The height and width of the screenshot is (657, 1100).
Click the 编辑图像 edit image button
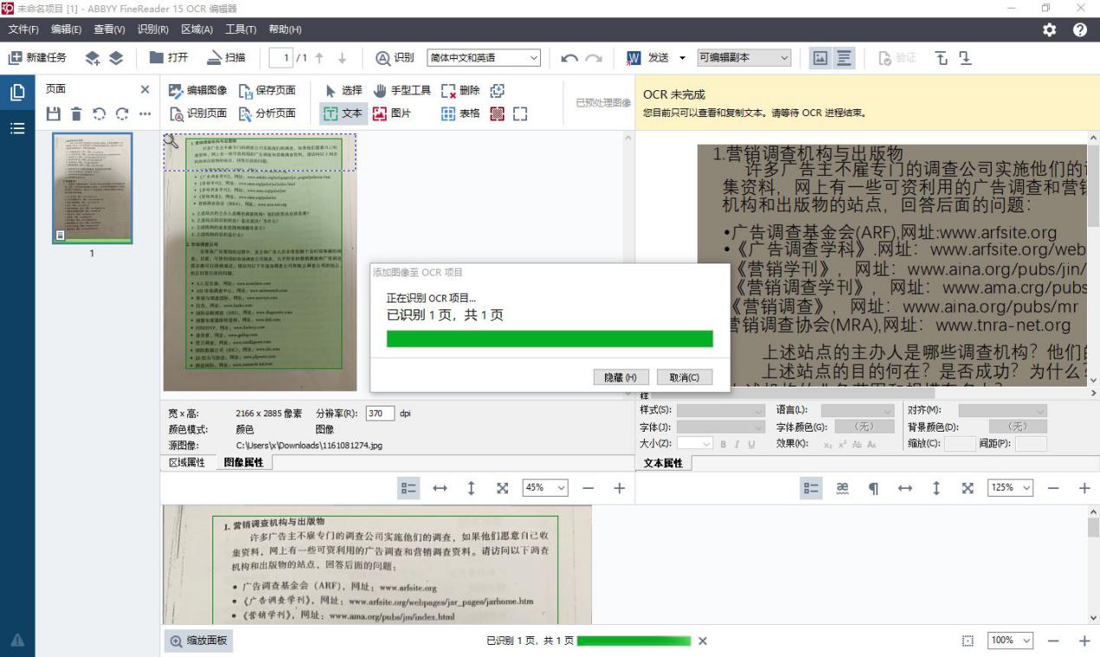point(198,90)
